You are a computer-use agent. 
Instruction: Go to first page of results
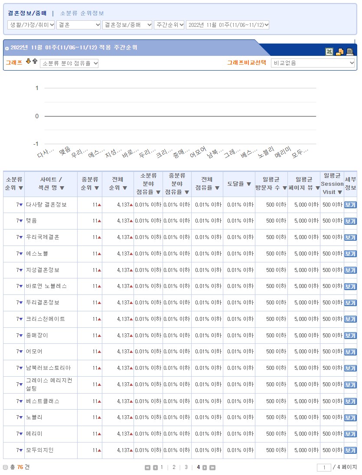[x=147, y=468]
